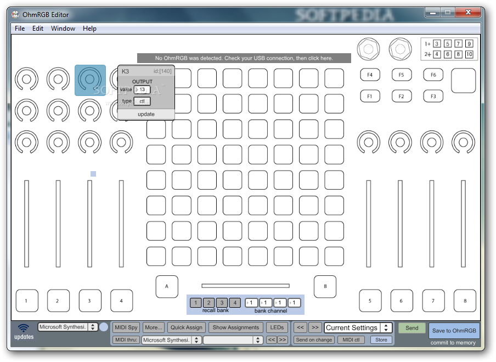
Task: Click the No OhmRGB was detected banner
Action: (244, 58)
